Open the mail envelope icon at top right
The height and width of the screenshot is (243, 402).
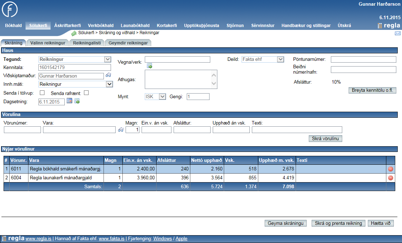click(397, 33)
